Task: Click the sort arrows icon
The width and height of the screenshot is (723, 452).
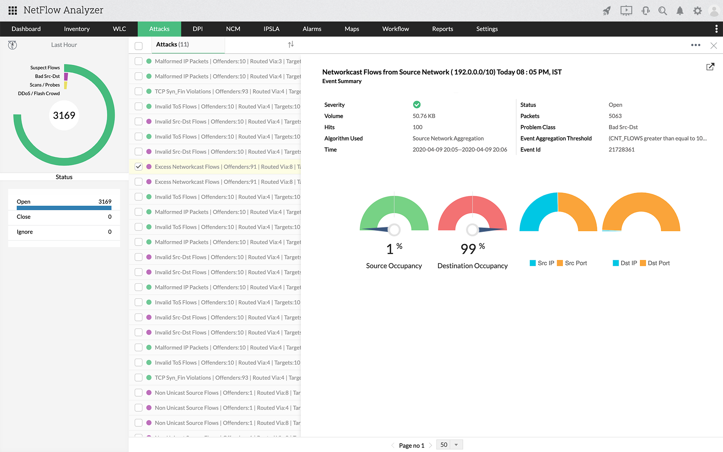Action: click(291, 44)
